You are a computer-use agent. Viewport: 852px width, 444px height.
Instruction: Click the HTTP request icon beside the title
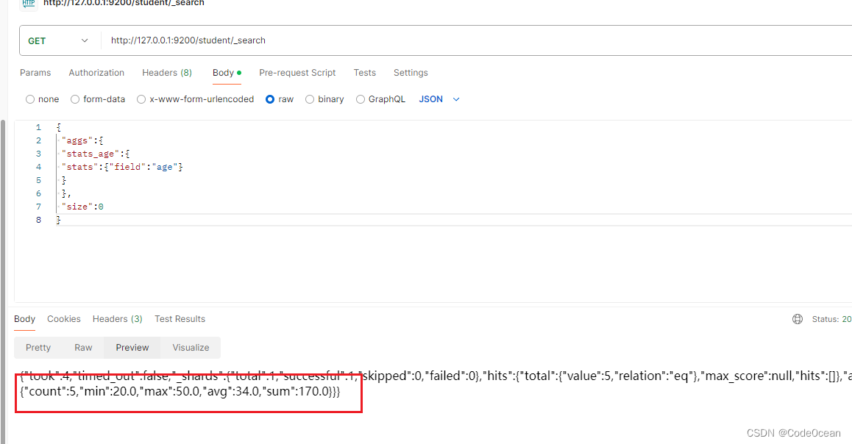click(29, 3)
